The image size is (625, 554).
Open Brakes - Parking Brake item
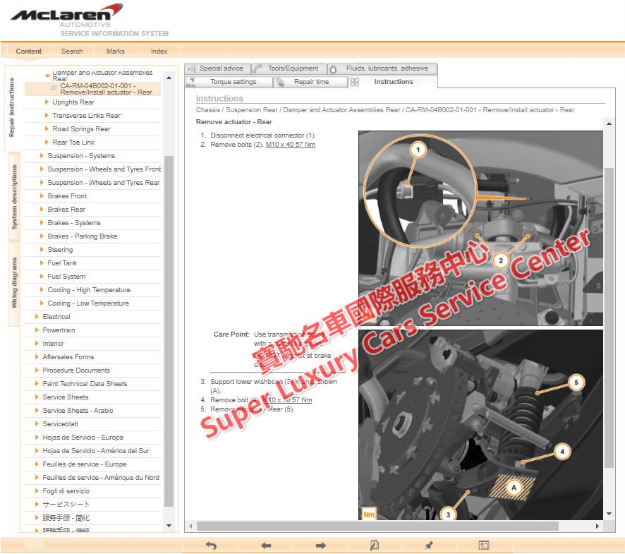[x=82, y=236]
